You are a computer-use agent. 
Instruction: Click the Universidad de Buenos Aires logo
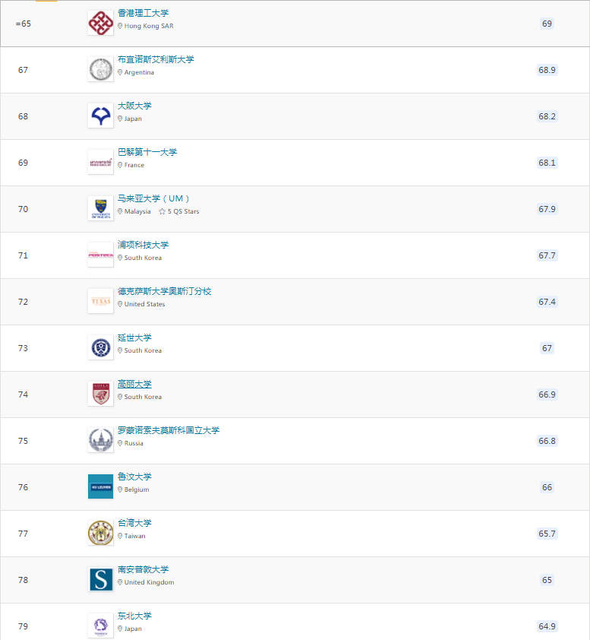tap(101, 69)
